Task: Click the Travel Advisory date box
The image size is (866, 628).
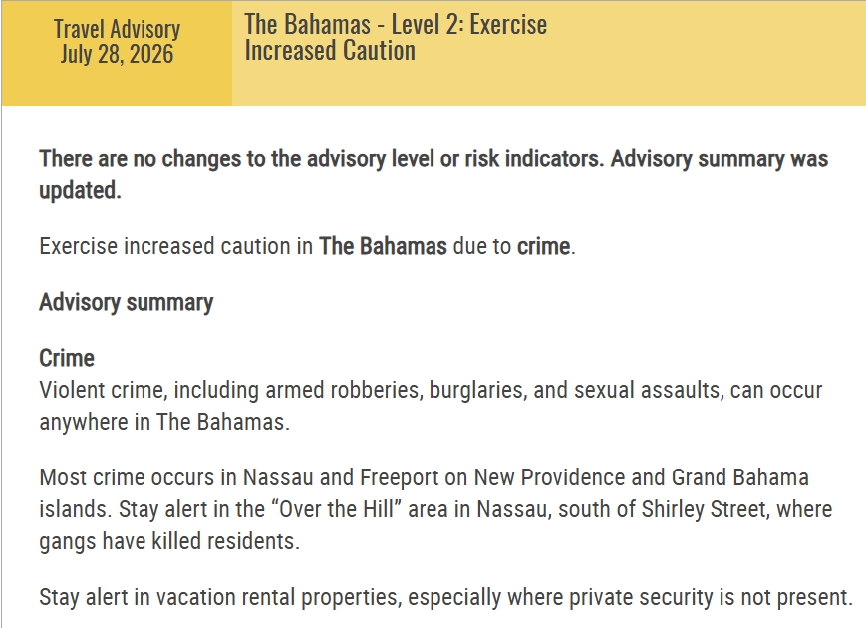Action: (117, 53)
